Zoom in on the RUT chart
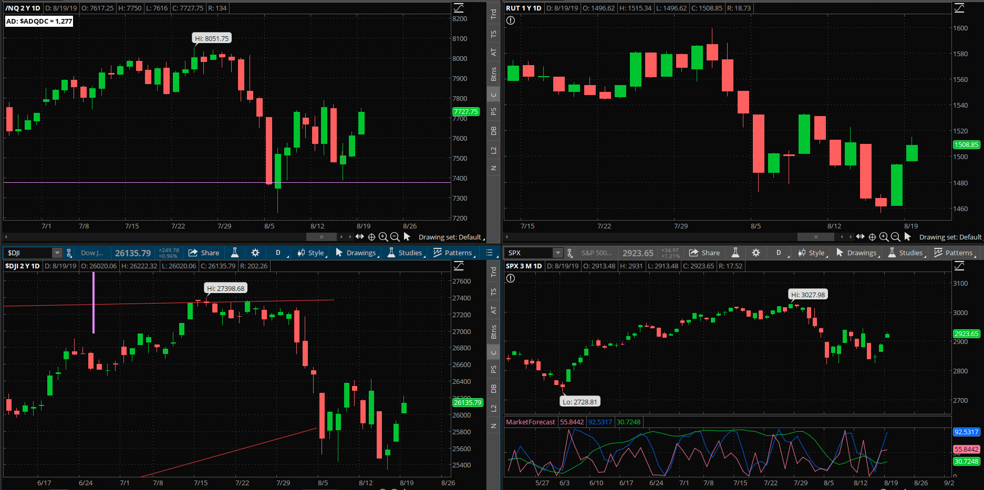 click(884, 237)
